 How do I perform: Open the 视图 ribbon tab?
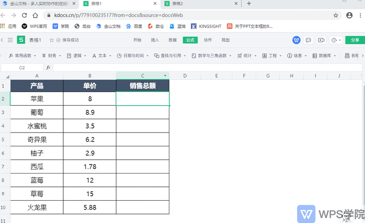[x=226, y=40]
